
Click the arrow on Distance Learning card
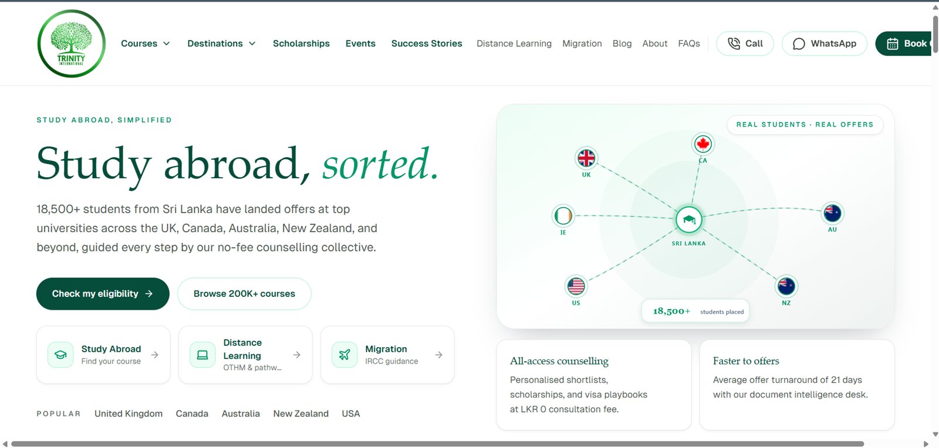(297, 355)
